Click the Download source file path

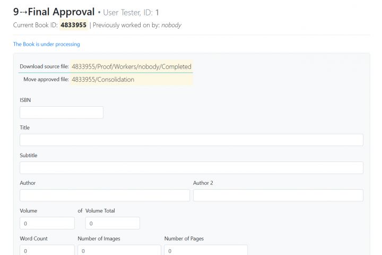point(131,66)
